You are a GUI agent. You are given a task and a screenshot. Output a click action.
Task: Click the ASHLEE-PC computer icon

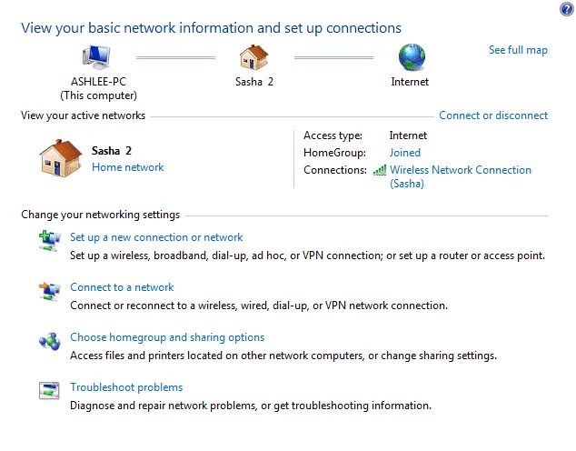click(x=96, y=57)
